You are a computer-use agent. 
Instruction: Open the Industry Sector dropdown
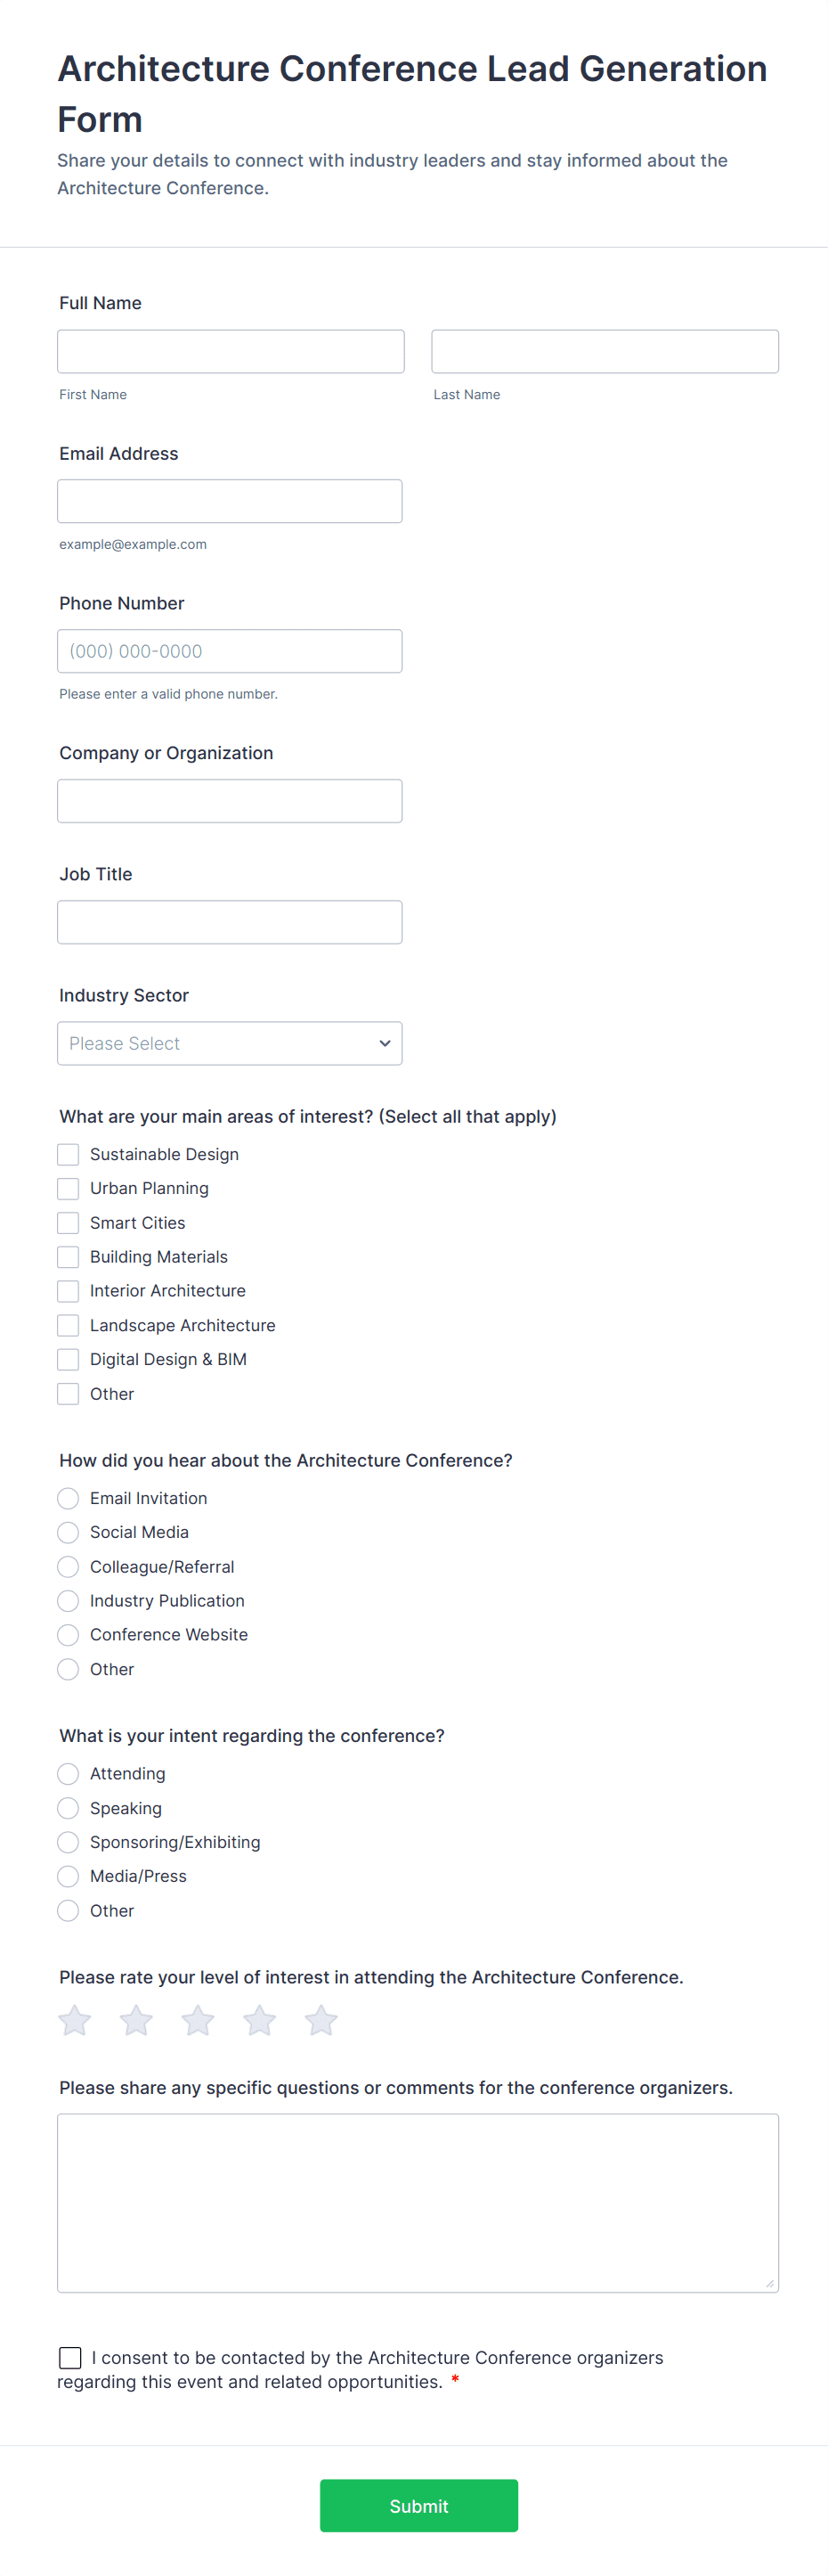coord(230,1043)
